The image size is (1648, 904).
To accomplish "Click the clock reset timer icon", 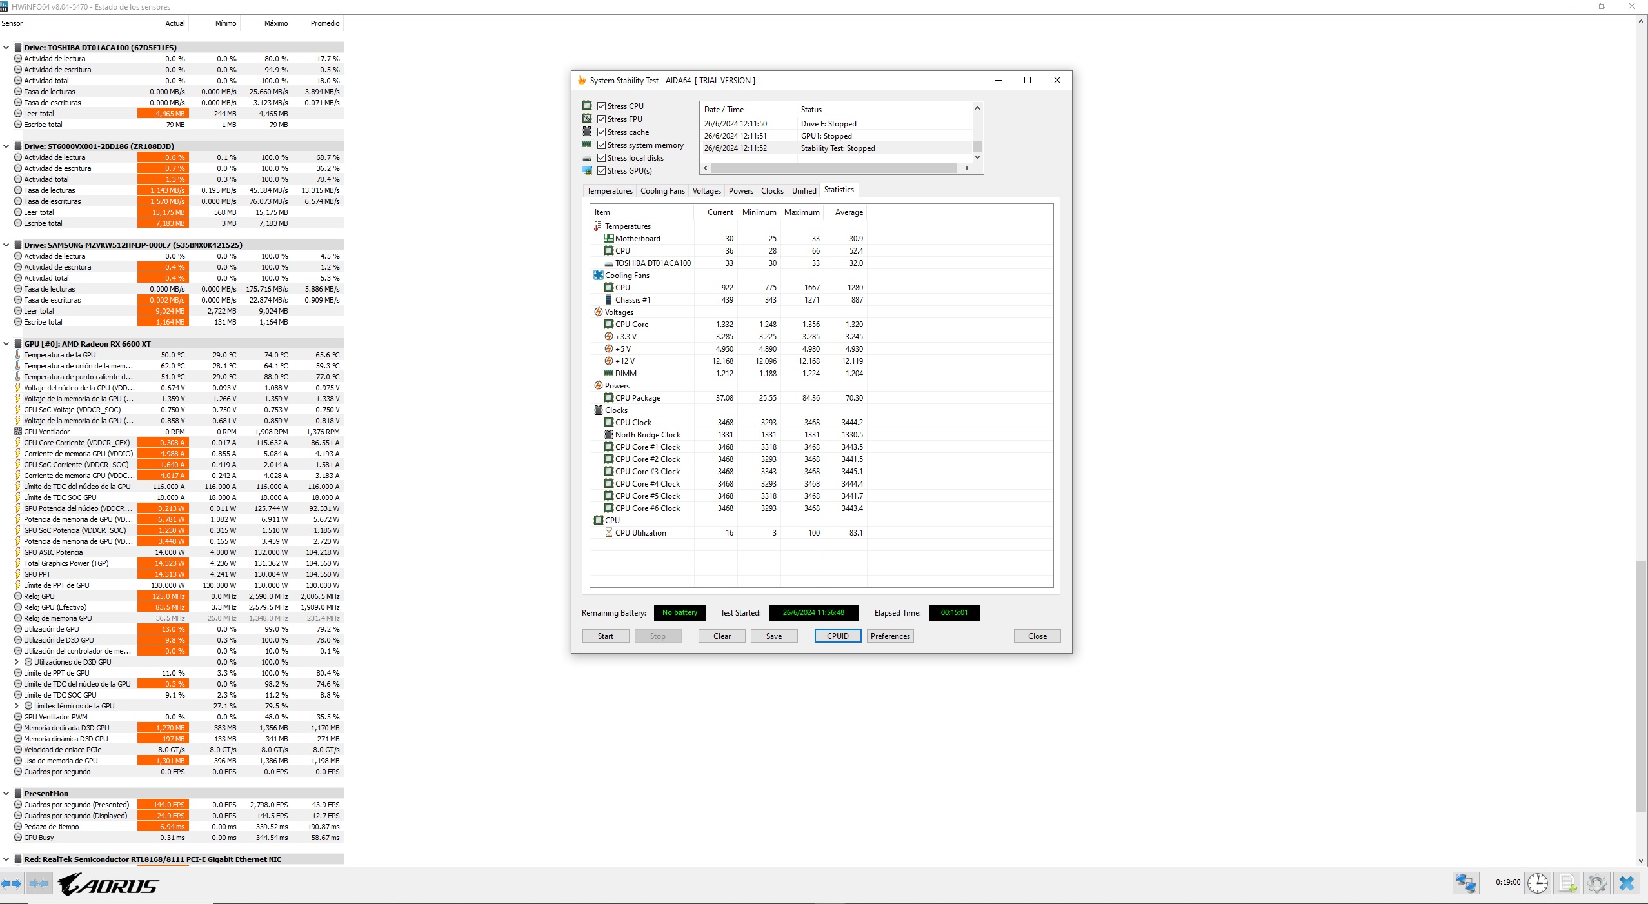I will (1538, 883).
